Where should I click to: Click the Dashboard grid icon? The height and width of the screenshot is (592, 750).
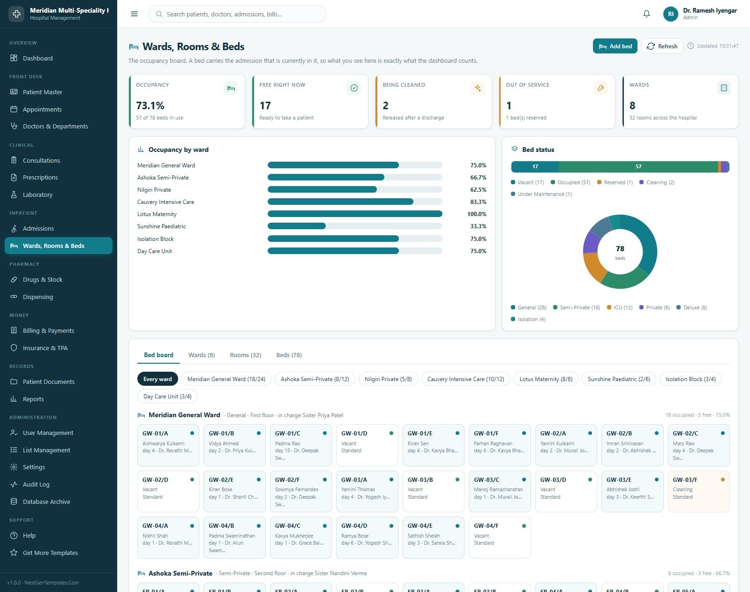pos(14,58)
